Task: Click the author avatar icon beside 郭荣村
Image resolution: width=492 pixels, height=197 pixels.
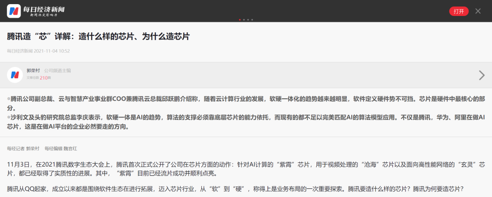Action: coord(15,75)
